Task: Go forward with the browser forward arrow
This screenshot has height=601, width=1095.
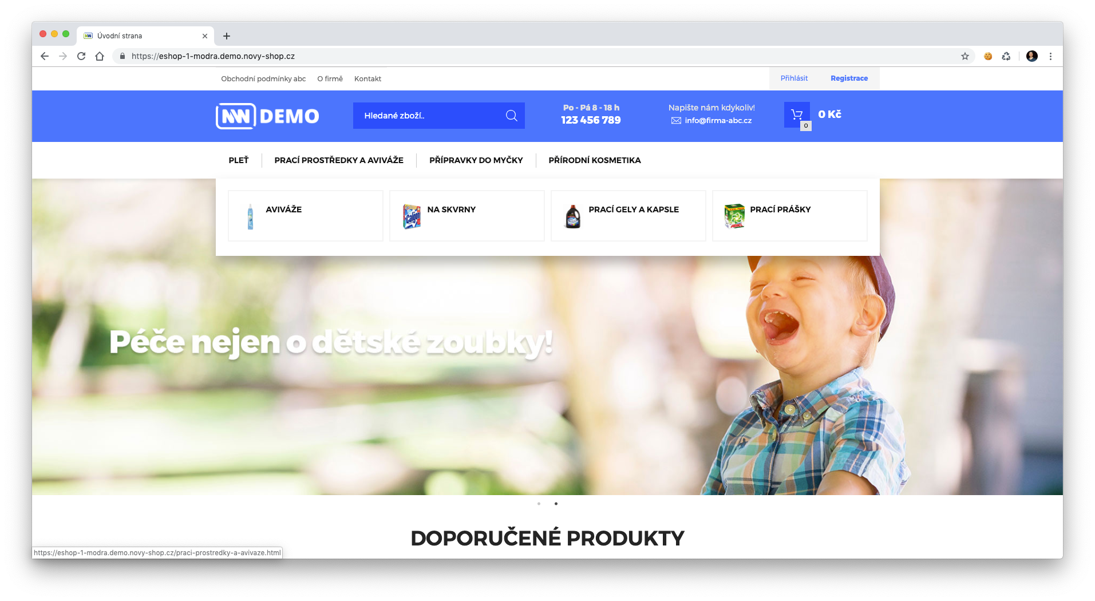Action: 63,56
